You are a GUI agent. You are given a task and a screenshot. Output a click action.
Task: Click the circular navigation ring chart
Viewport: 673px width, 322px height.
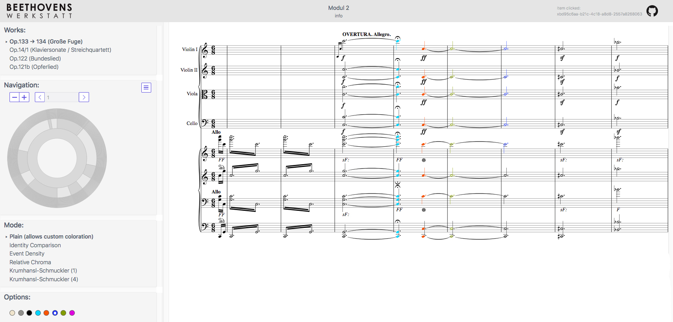coord(57,158)
